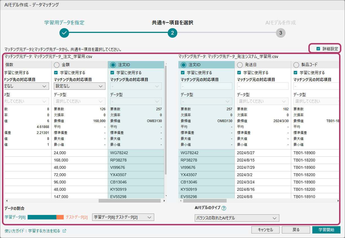
Task: Click source cell YX43507
Action: coord(136,175)
